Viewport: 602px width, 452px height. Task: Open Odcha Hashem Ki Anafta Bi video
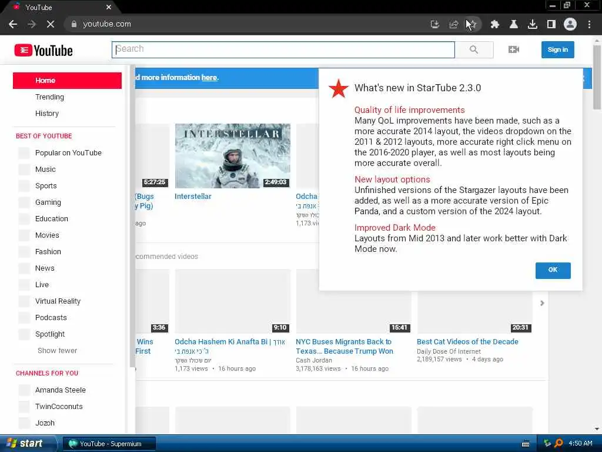(230, 346)
